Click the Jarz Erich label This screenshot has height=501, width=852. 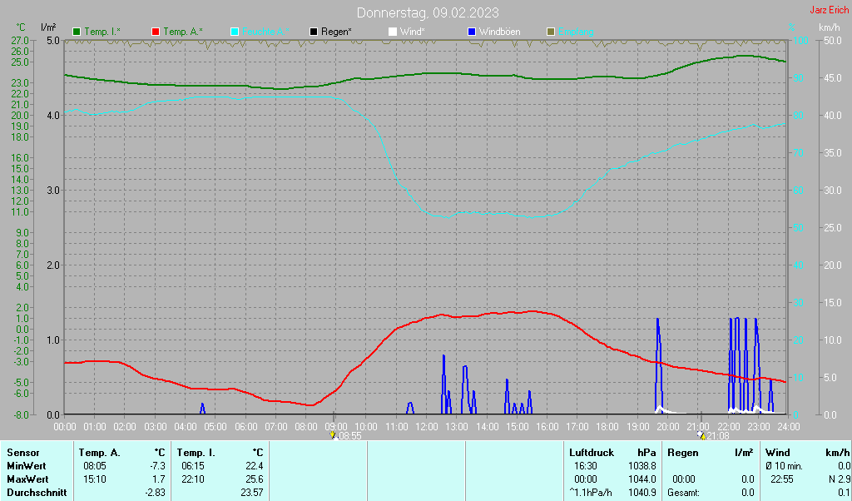pyautogui.click(x=829, y=10)
